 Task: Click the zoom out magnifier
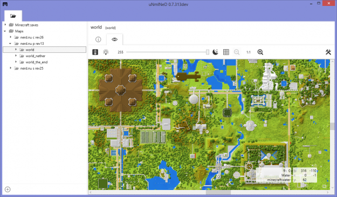click(x=237, y=52)
